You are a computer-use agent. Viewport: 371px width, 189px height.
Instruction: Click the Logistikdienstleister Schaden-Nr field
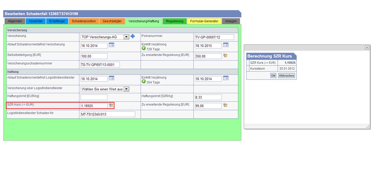point(108,114)
